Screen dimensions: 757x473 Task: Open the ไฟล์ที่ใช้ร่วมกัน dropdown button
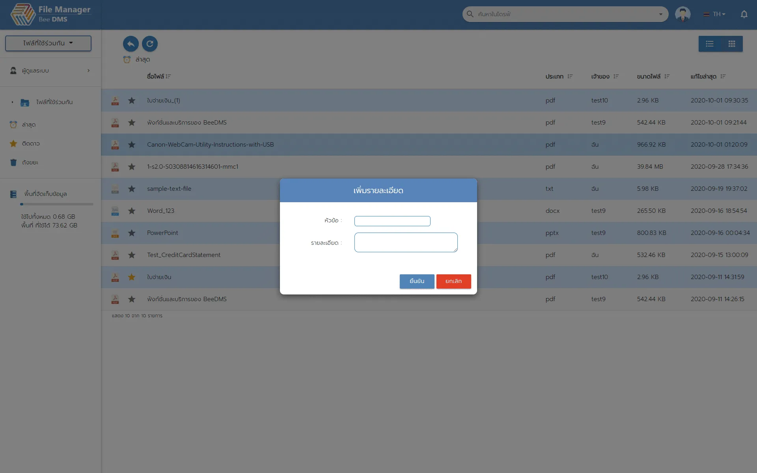[x=48, y=43]
